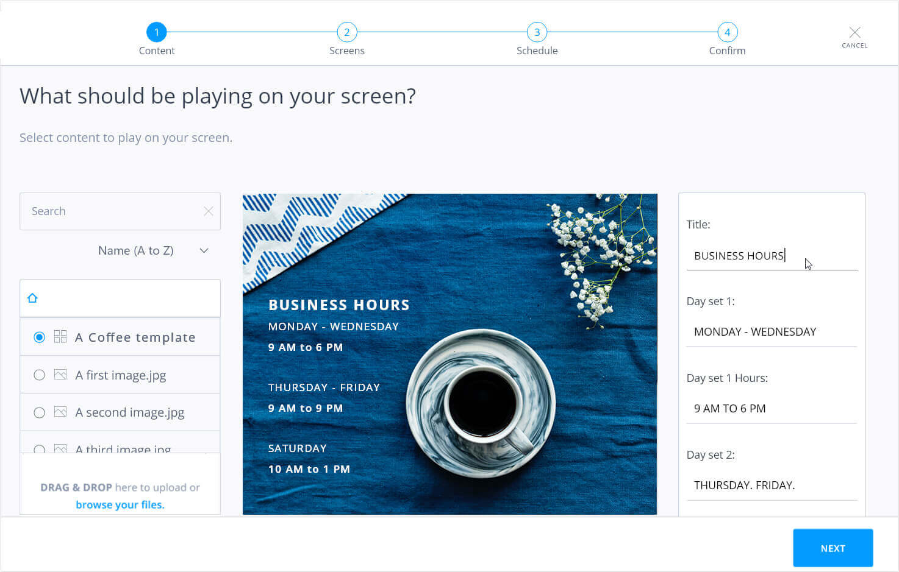Select the A first image.jpg radio button
Image resolution: width=899 pixels, height=572 pixels.
(39, 375)
